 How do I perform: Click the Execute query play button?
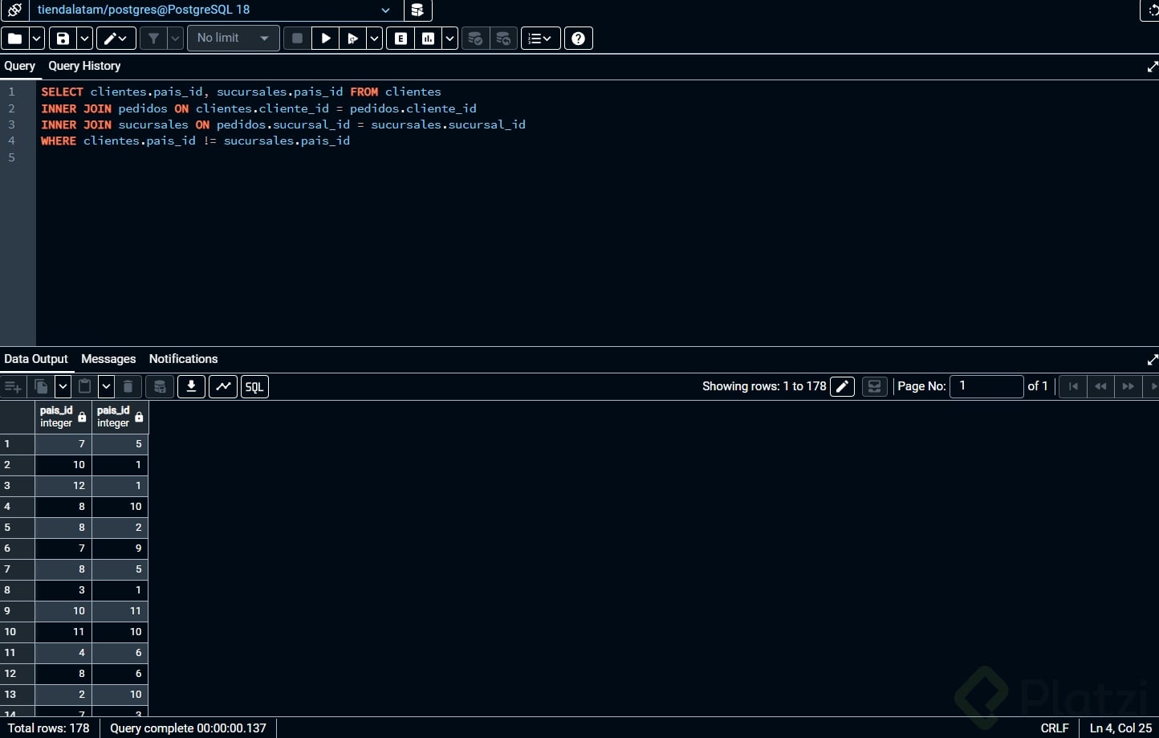325,39
